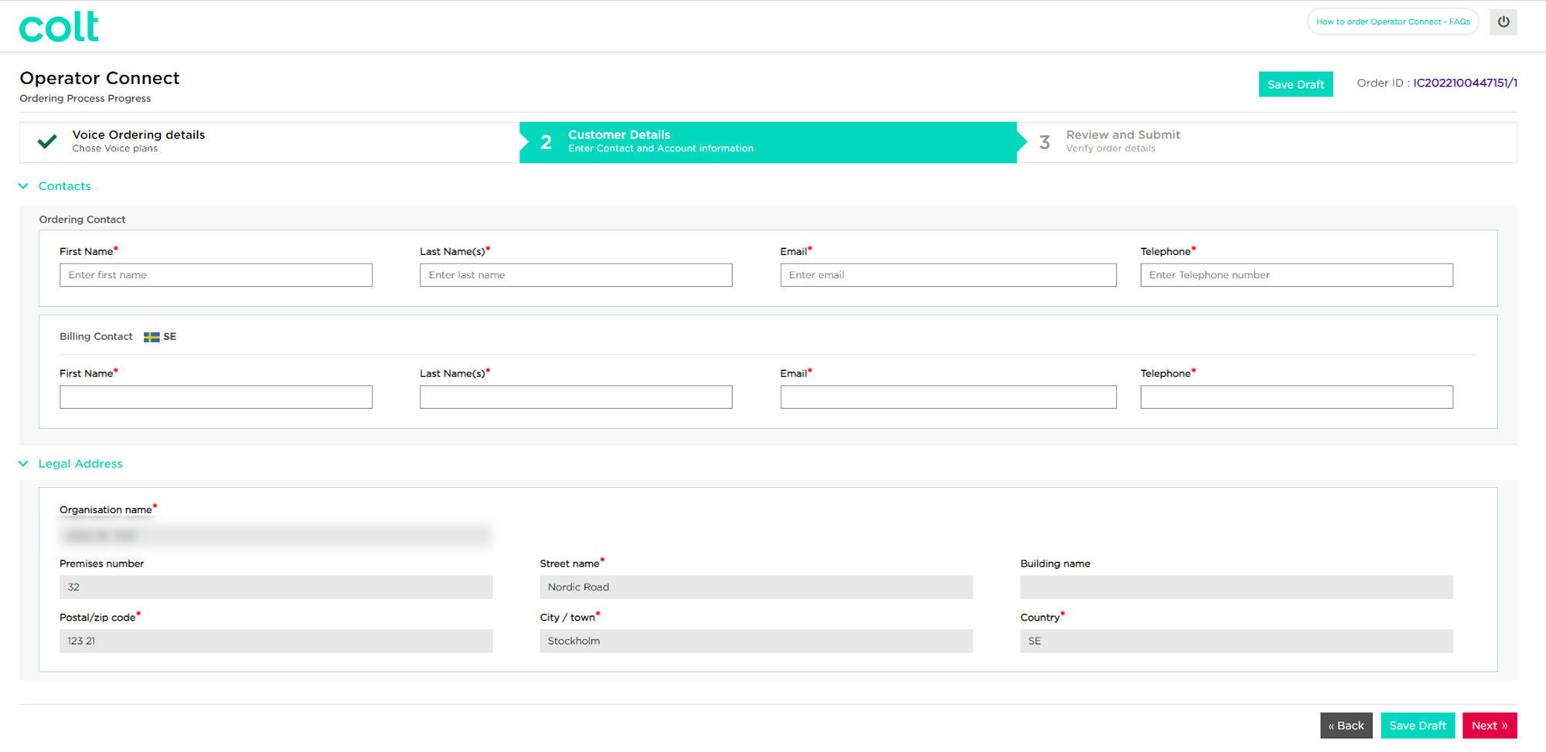Open How to order Operator Connect FAQs
Image resolution: width=1546 pixels, height=752 pixels.
coord(1392,22)
